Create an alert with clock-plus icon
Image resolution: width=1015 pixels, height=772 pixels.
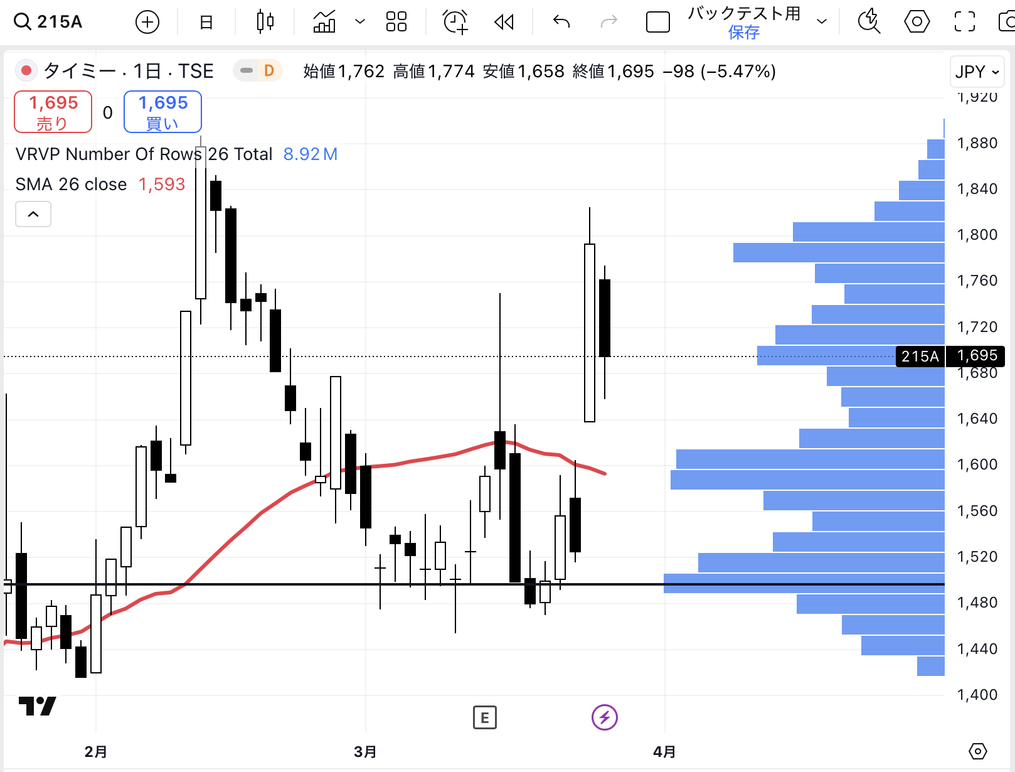[x=455, y=22]
